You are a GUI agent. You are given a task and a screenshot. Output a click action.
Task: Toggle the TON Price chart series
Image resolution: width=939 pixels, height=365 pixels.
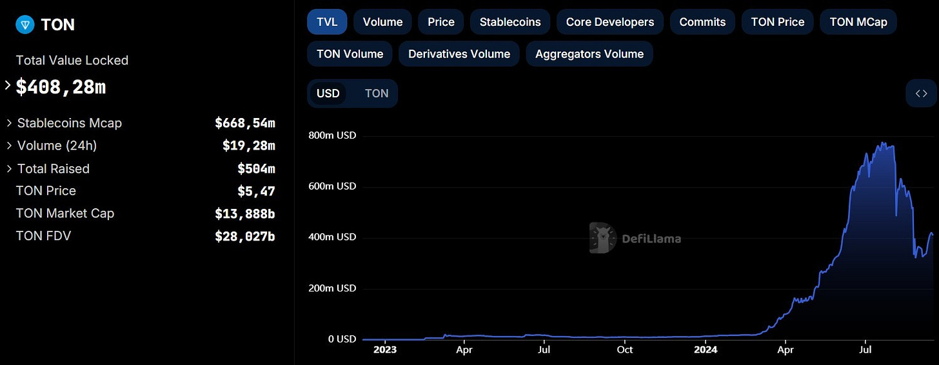pos(778,22)
